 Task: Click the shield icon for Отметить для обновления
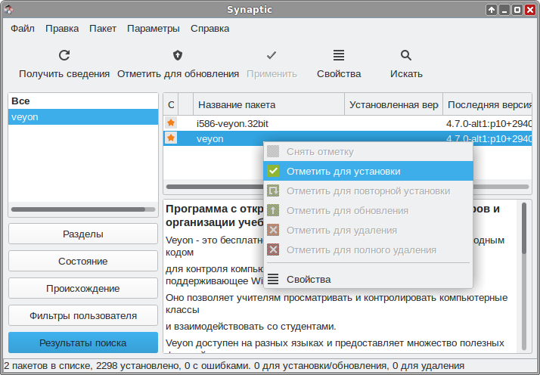[x=178, y=55]
